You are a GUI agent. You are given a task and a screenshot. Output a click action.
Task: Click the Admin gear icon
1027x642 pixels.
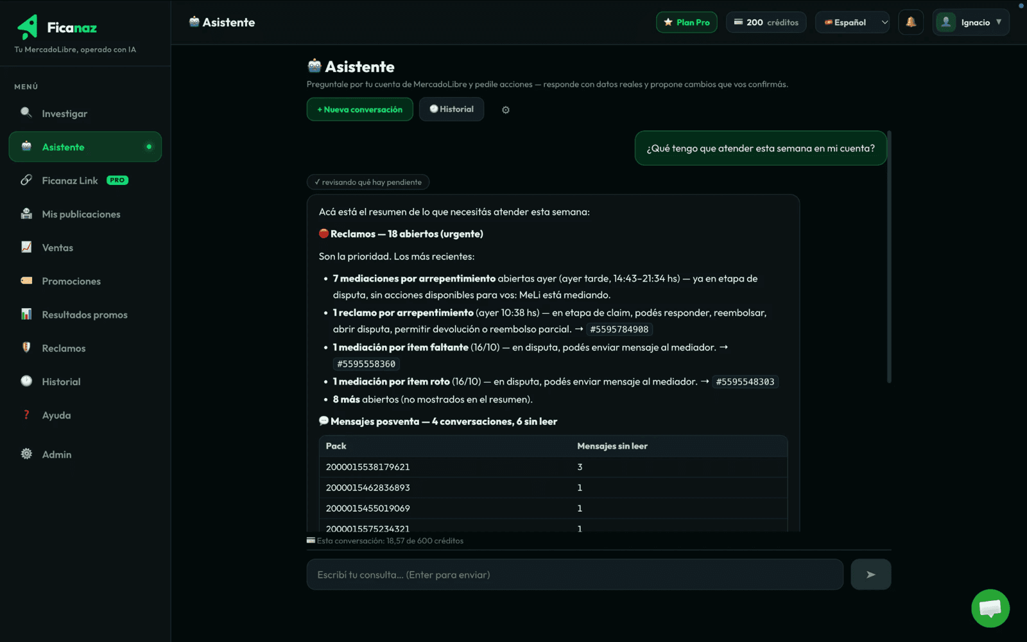[26, 454]
